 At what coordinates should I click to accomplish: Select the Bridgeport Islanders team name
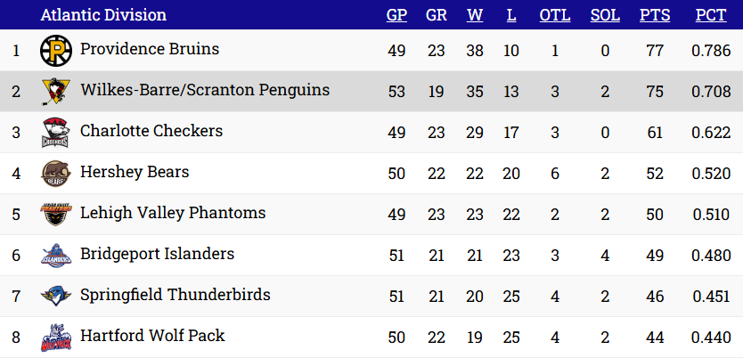click(x=157, y=254)
